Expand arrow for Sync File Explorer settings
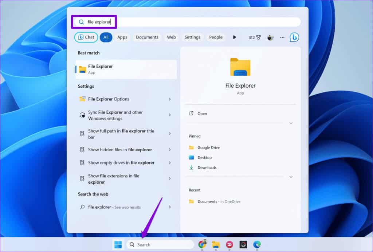The height and width of the screenshot is (252, 373). tap(170, 115)
